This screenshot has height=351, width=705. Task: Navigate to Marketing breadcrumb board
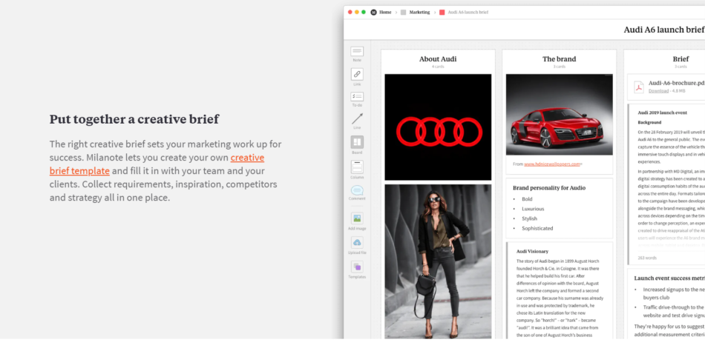pos(419,13)
